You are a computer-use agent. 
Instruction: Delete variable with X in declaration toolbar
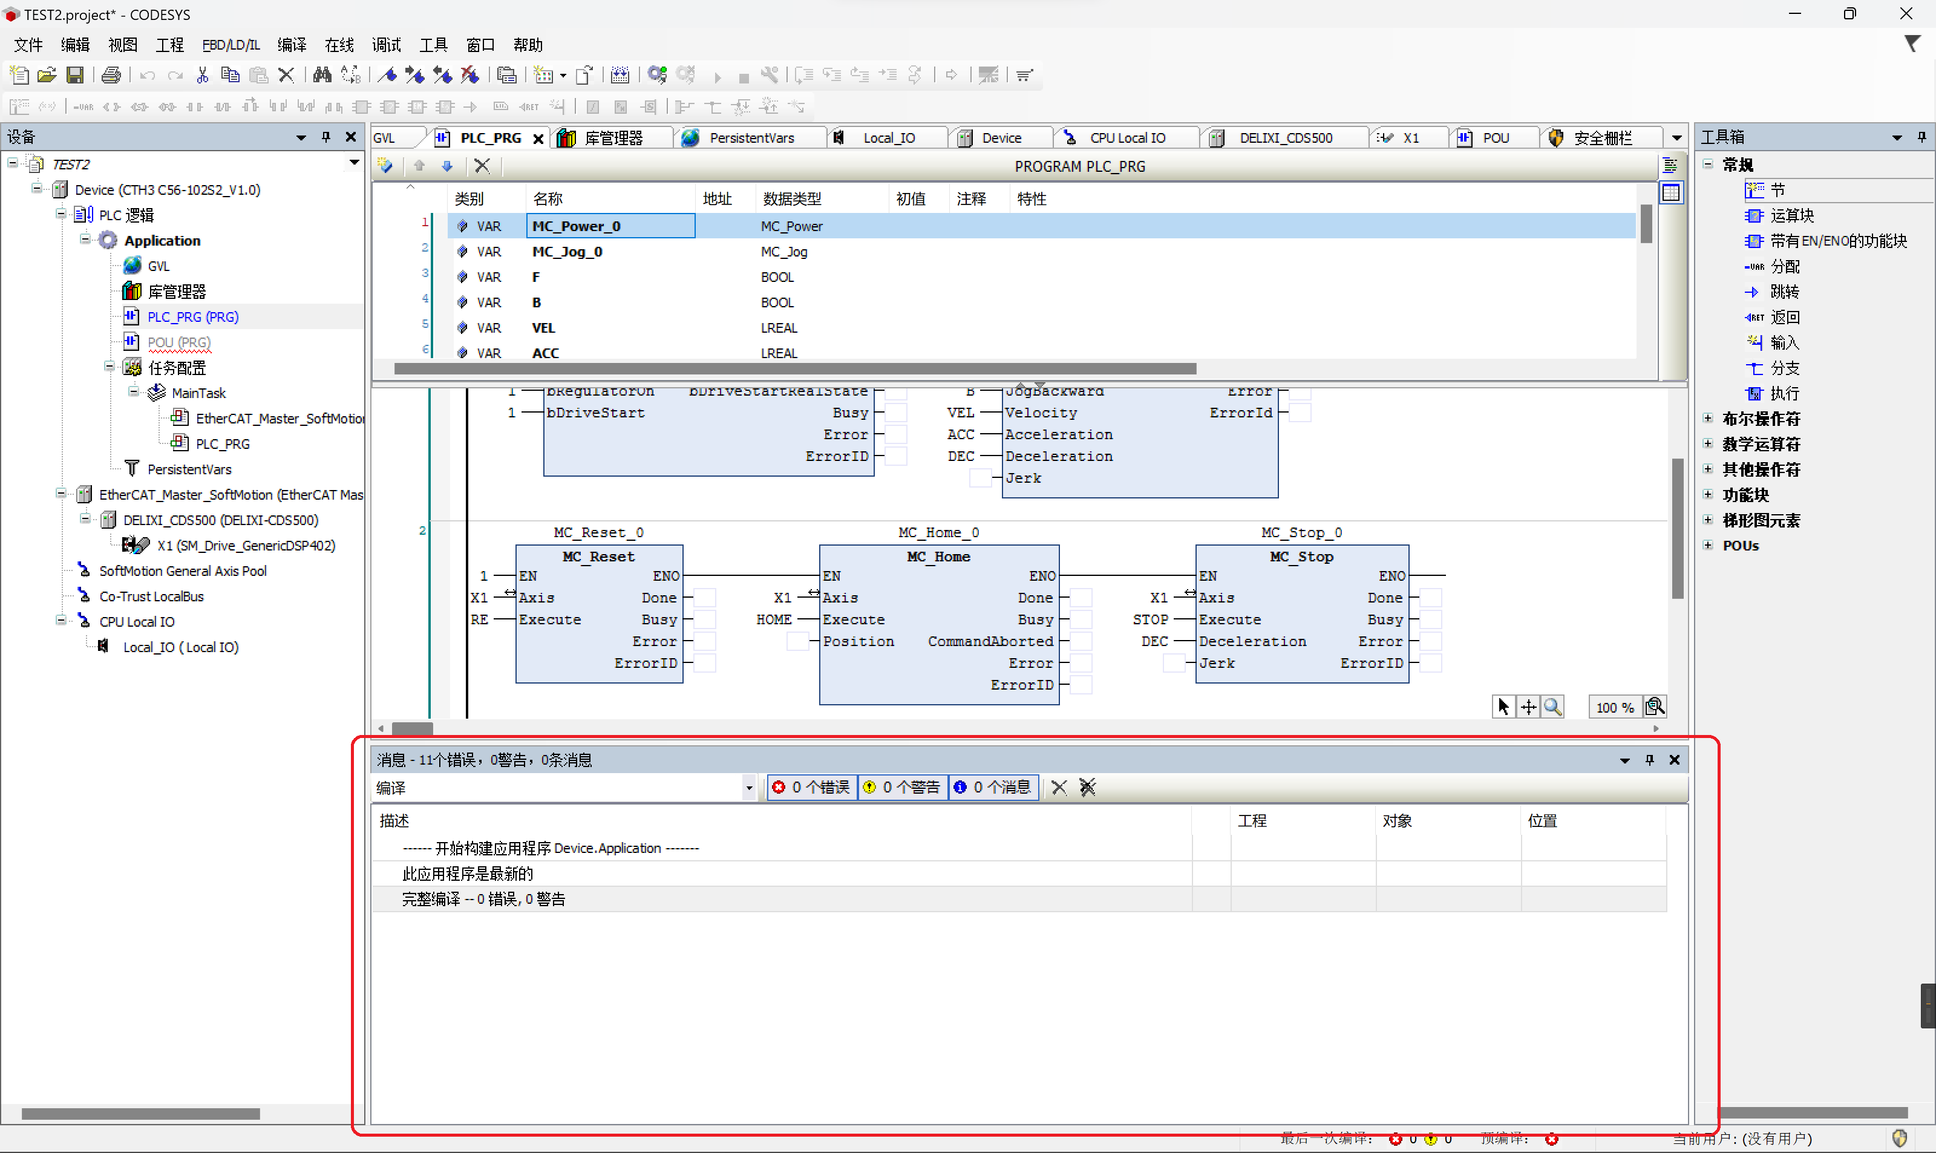tap(482, 166)
